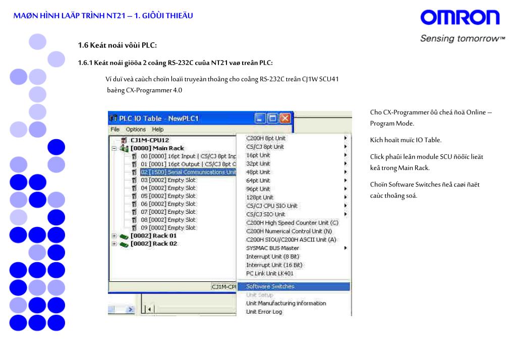Open the Help menu
This screenshot has width=516, height=357.
(x=158, y=129)
